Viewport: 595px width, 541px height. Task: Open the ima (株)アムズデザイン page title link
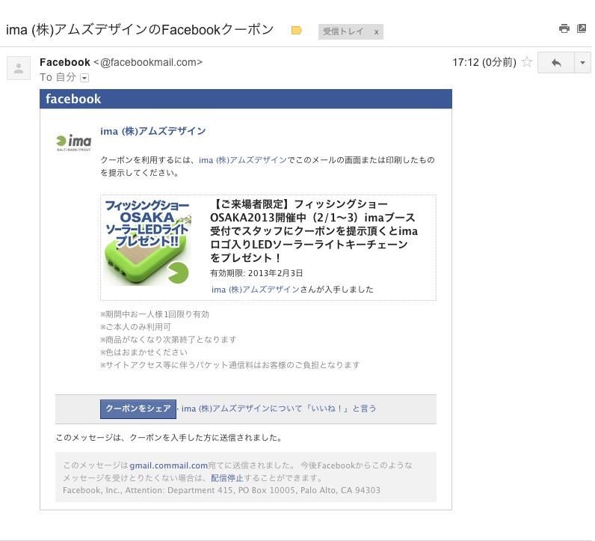coord(152,131)
